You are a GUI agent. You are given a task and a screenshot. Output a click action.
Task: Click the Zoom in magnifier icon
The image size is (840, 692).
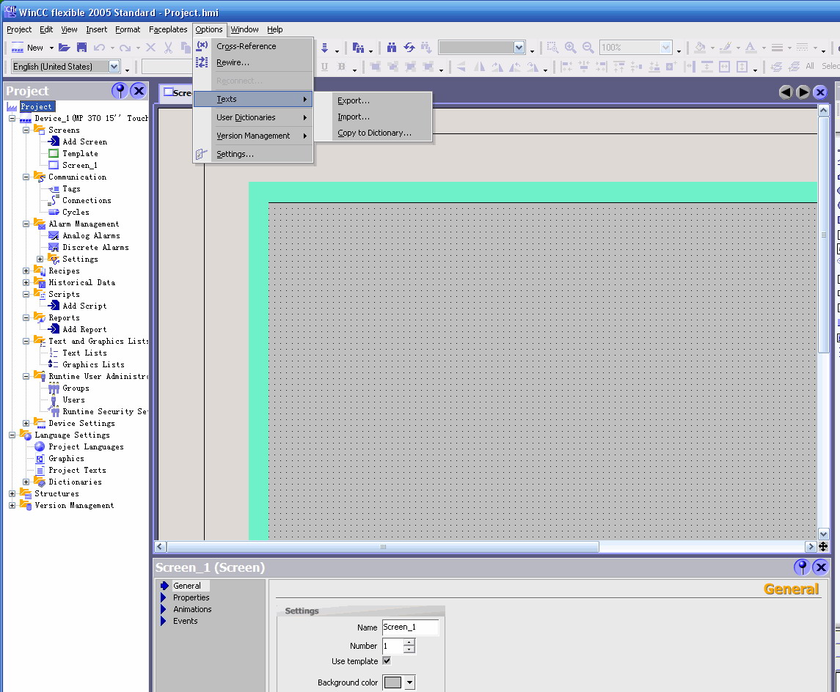571,48
